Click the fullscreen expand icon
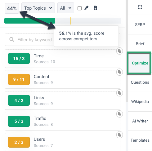Screen dimensions: 152x151 (x=140, y=7)
